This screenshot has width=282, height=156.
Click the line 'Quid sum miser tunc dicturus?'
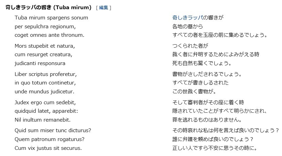[x=53, y=130]
